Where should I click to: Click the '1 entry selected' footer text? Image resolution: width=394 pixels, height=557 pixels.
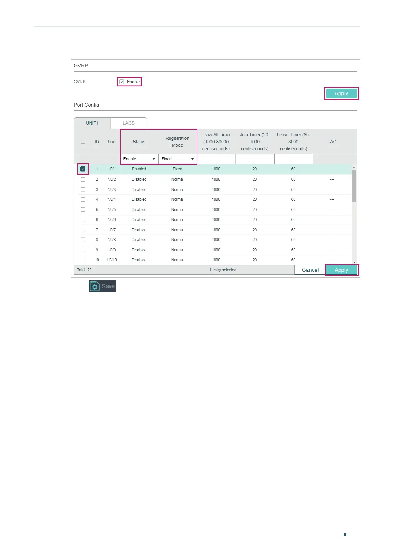[223, 270]
